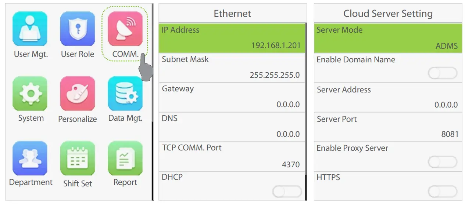
Task: Toggle the DHCP switch
Action: 287,192
